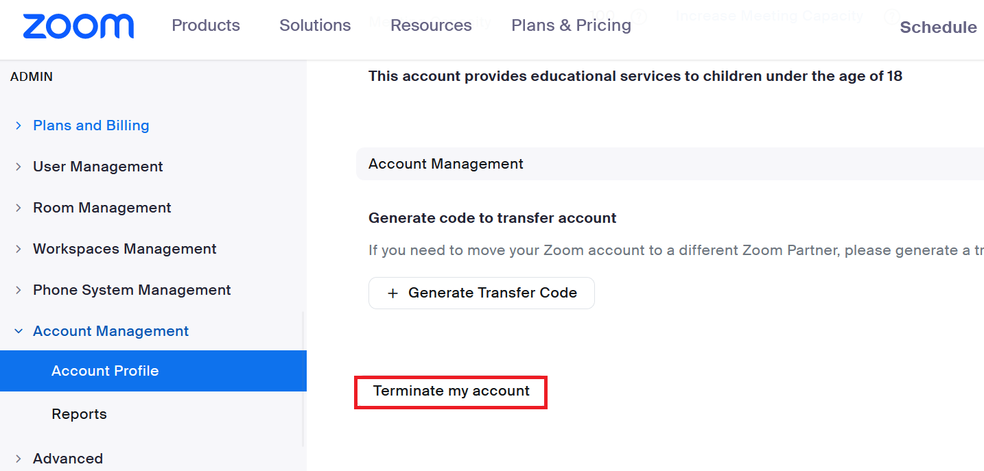Go to Plans & Pricing
Screen dimensions: 984x471
click(571, 25)
